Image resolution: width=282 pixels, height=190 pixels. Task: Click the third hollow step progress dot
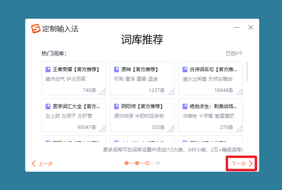tap(147, 163)
